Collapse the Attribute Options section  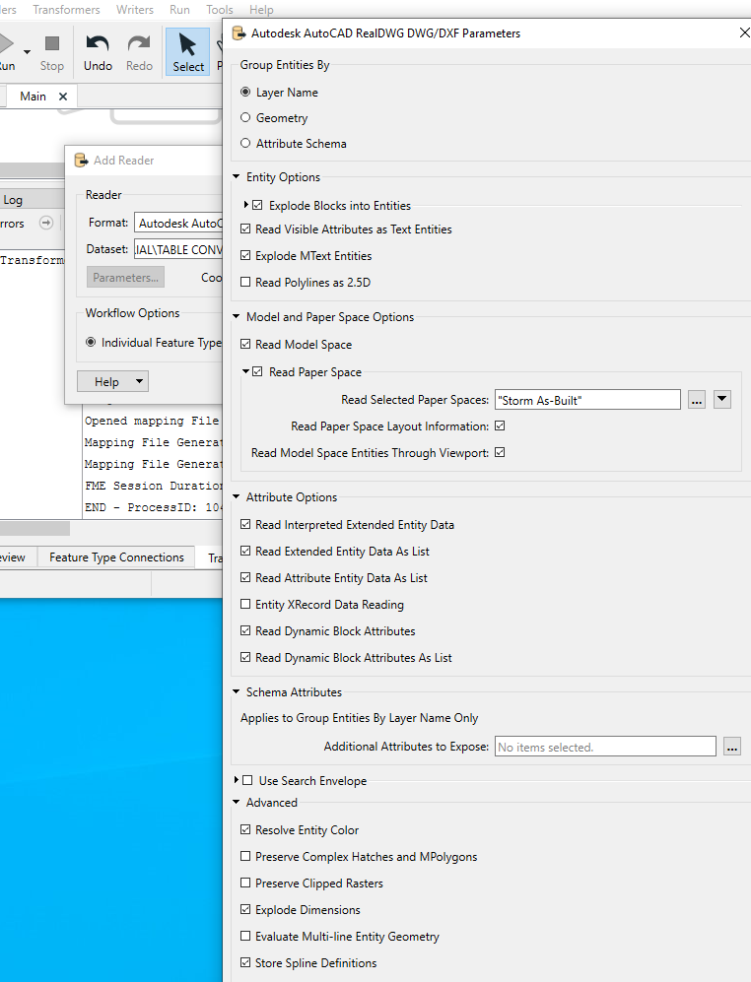click(237, 497)
